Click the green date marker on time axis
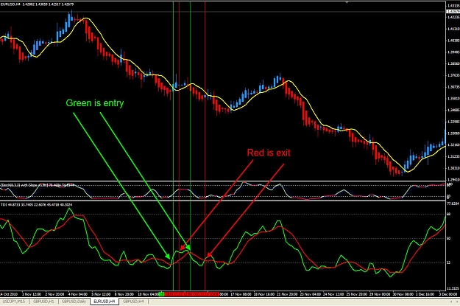This screenshot has height=306, width=460. click(x=161, y=294)
